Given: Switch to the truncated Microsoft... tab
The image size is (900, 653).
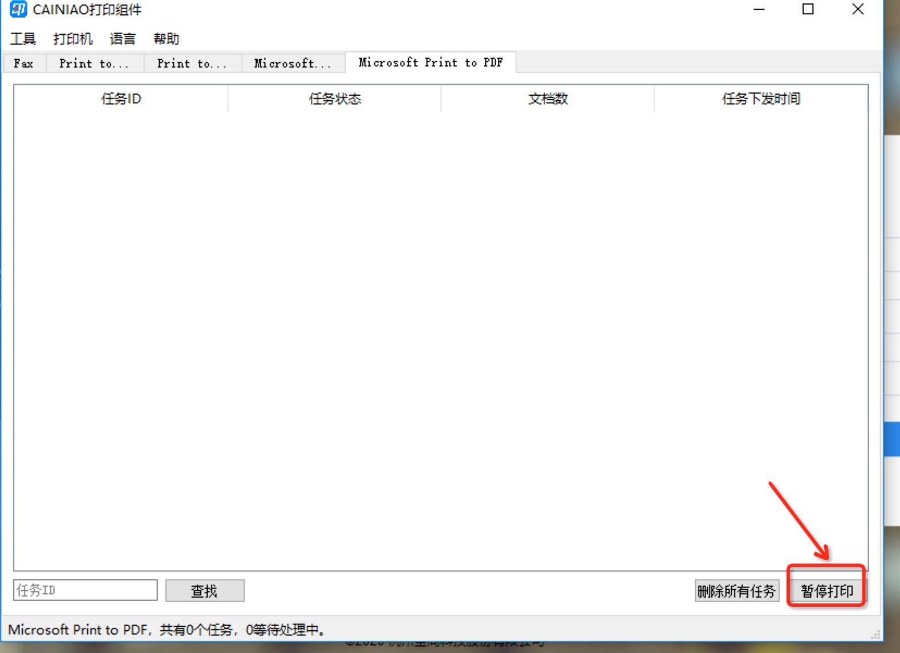Looking at the screenshot, I should (x=293, y=63).
